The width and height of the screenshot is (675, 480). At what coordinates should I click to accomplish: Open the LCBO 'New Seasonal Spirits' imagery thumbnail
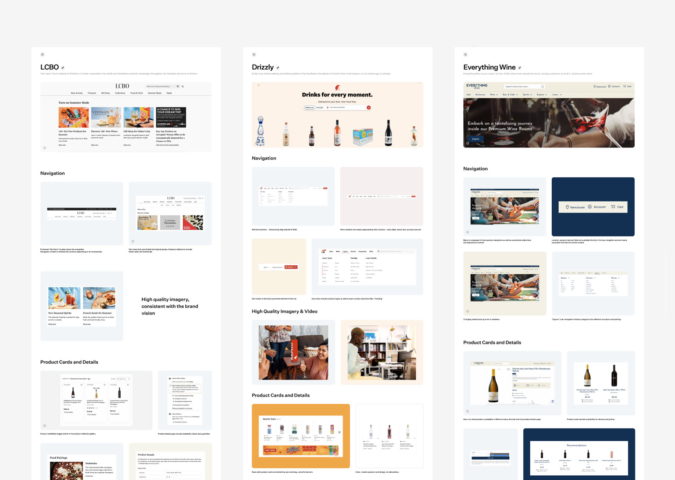[82, 306]
